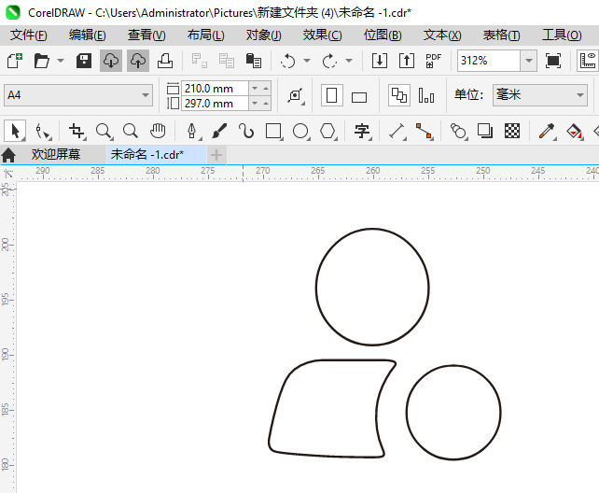
Task: Click the second magnifier tool icon
Action: [x=131, y=131]
